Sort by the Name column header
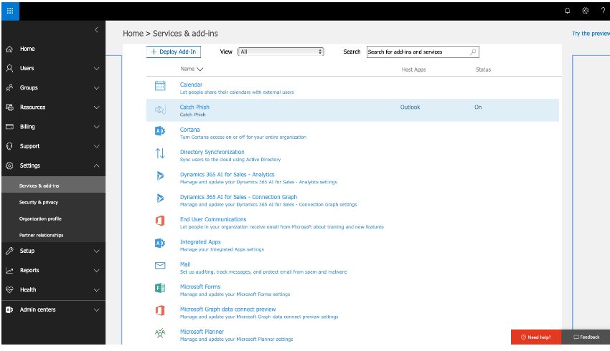Screen dimensions: 610x351 pos(192,69)
